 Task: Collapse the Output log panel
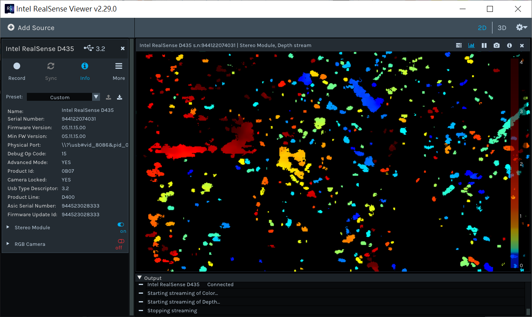click(x=139, y=277)
